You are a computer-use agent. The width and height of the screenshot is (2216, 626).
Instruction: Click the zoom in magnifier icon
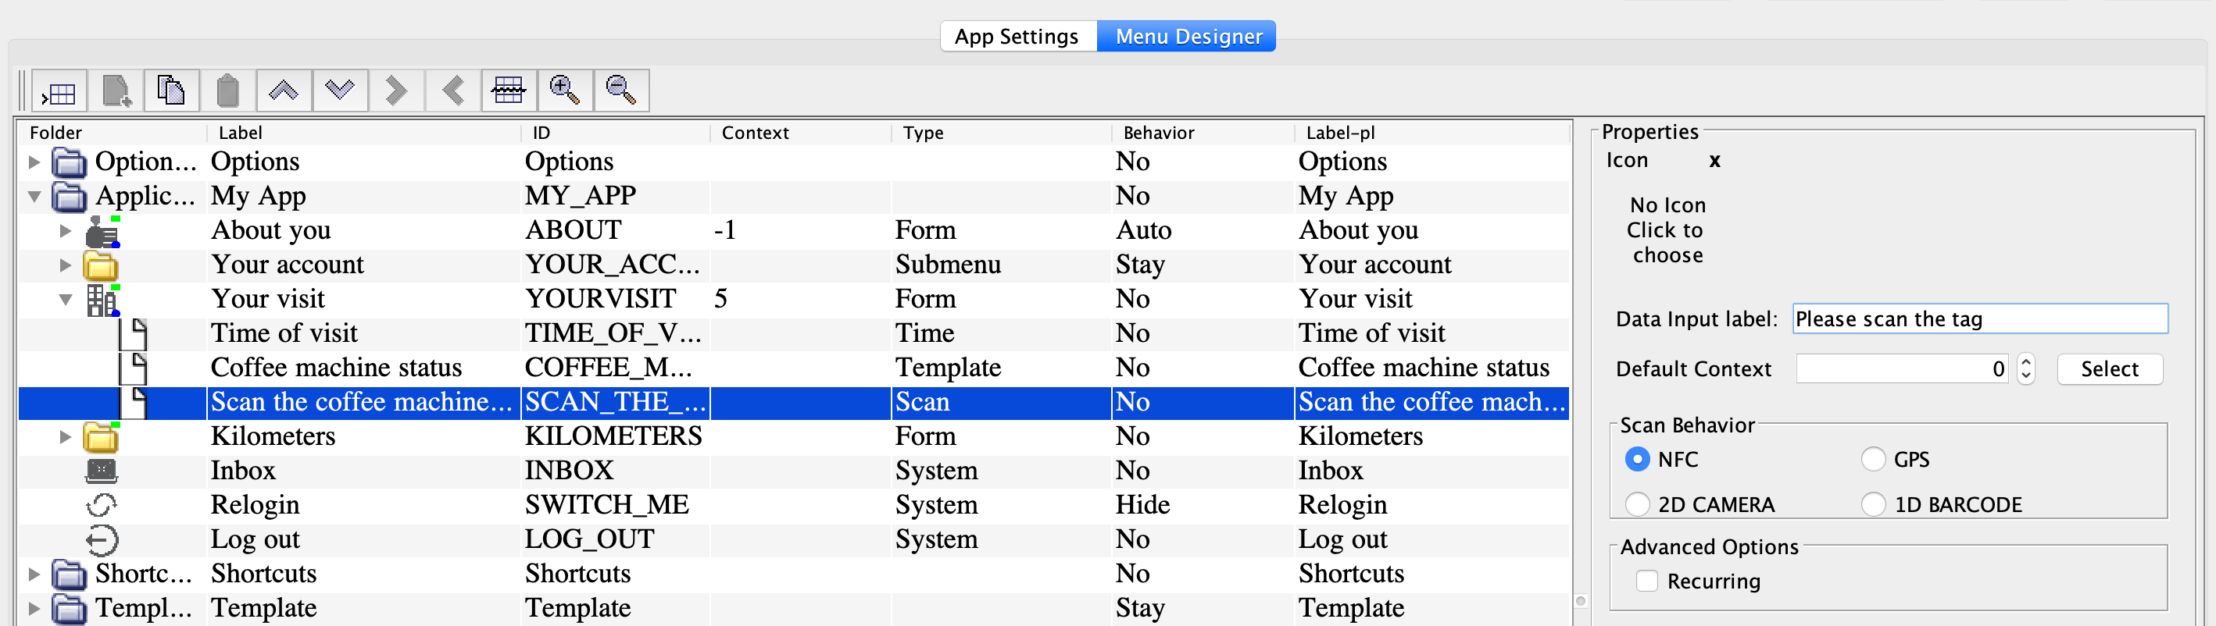point(564,91)
